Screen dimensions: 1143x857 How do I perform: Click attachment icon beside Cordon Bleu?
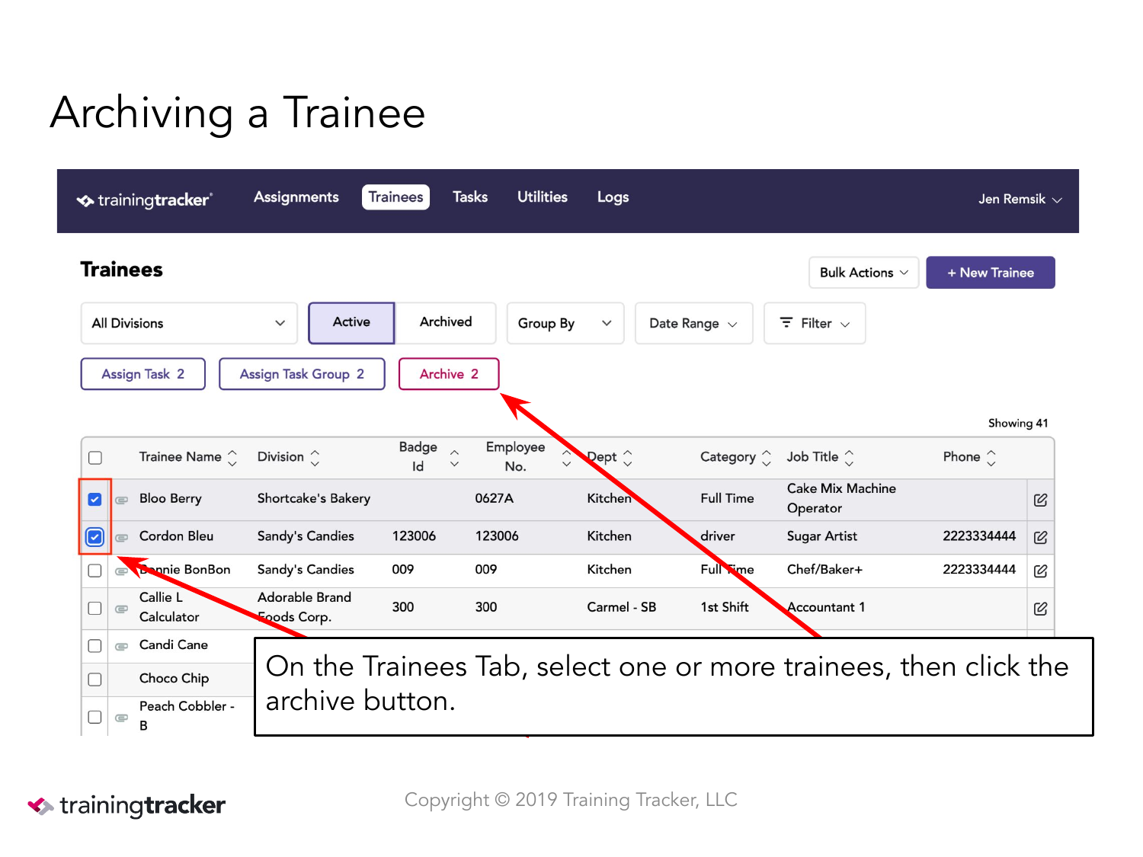[x=121, y=538]
